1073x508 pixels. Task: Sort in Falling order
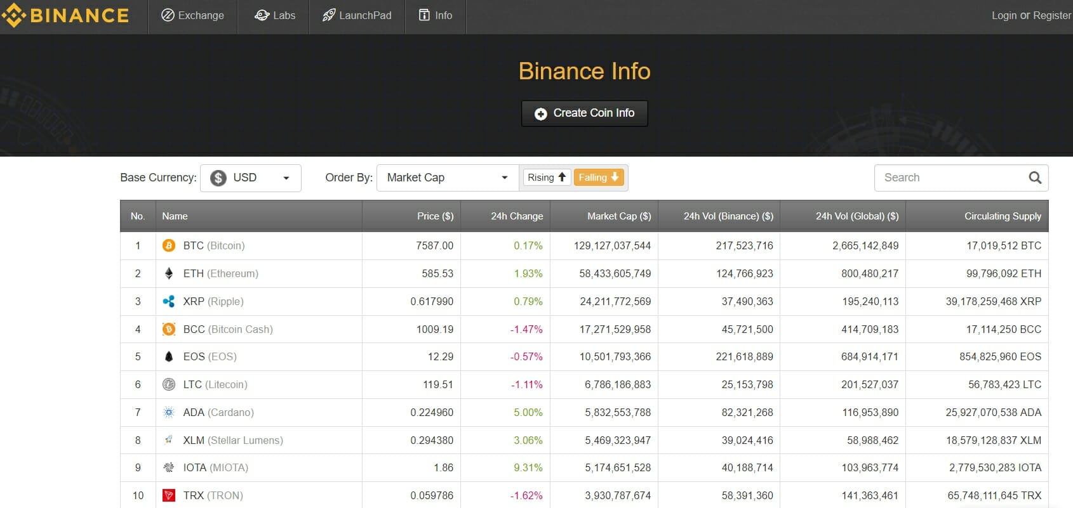point(599,178)
